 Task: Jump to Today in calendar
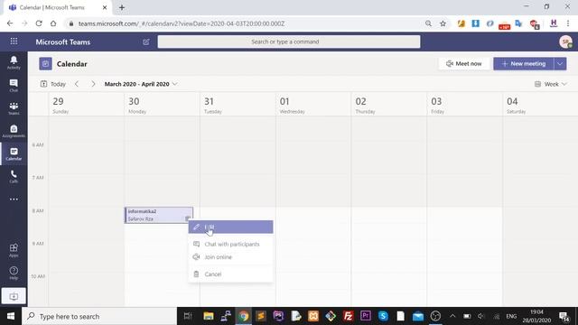[x=53, y=84]
